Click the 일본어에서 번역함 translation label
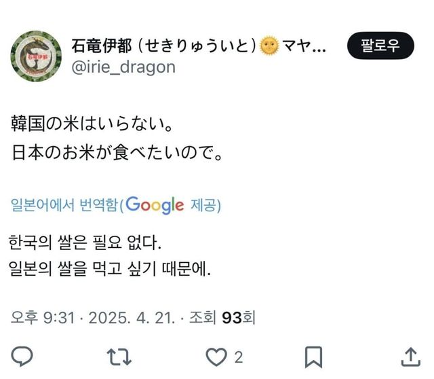Viewport: 434px width, 379px height. click(64, 205)
